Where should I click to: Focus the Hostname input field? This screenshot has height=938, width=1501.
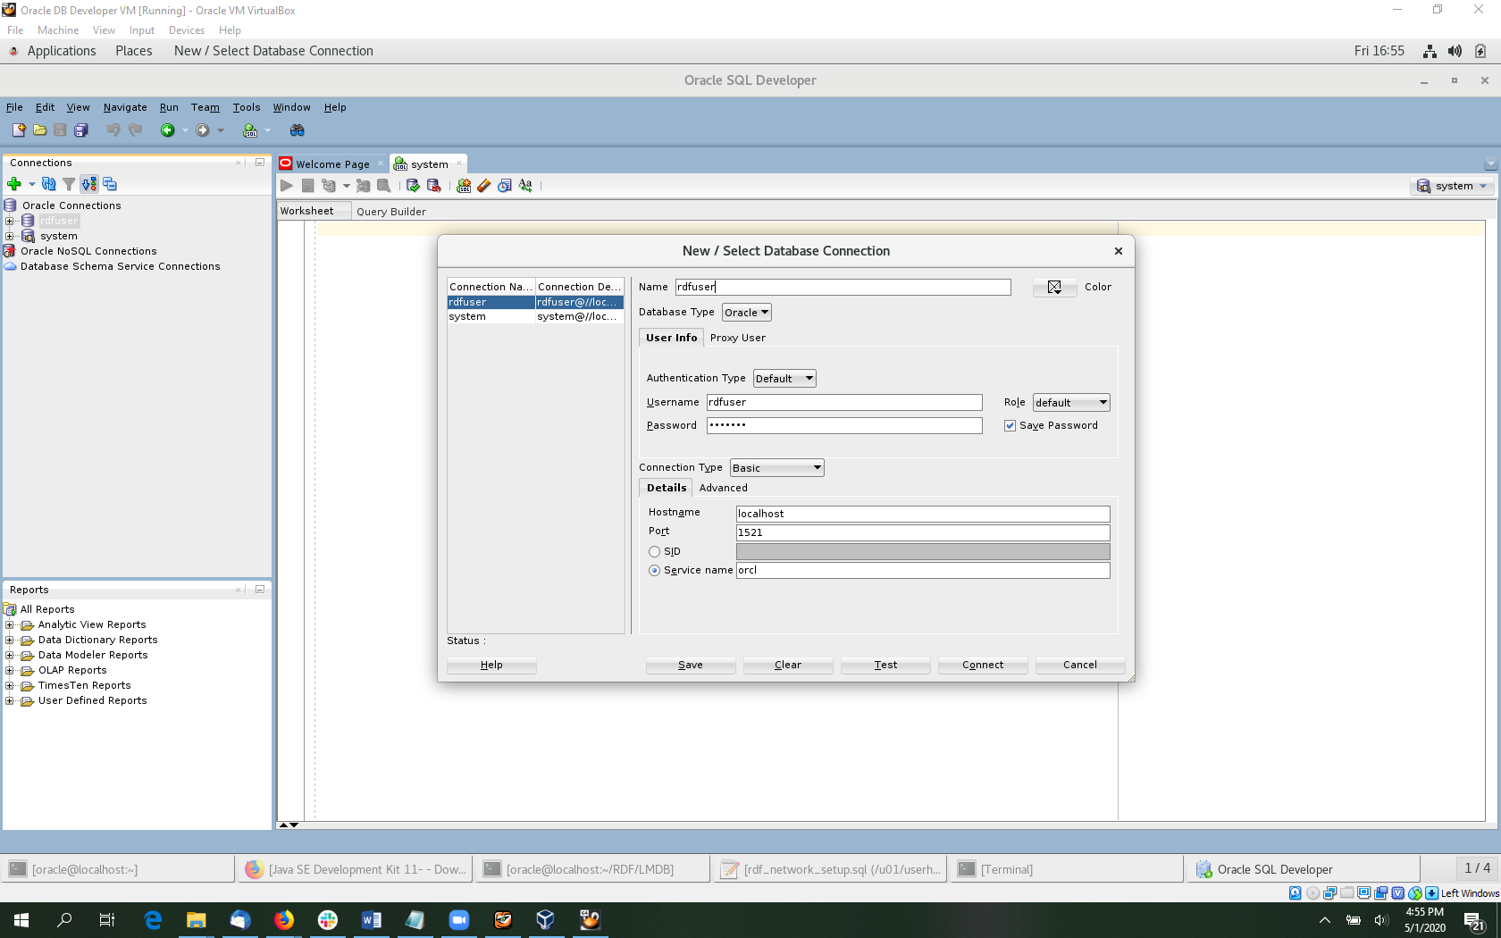(x=922, y=513)
